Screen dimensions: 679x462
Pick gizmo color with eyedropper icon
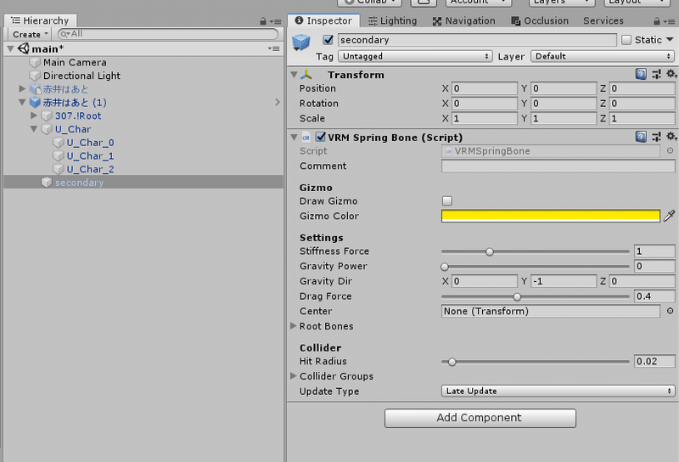[669, 216]
